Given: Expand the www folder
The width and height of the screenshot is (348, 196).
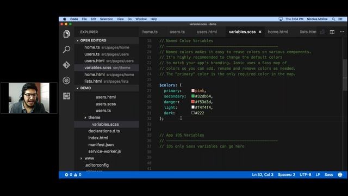Looking at the screenshot, I should click(81, 158).
